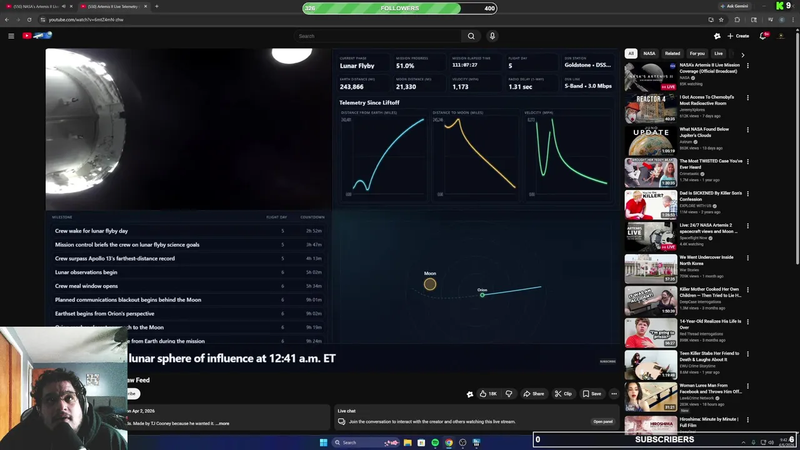The height and width of the screenshot is (450, 800).
Task: Click Earthset begins from Orion's perspective milestone
Action: click(x=104, y=314)
